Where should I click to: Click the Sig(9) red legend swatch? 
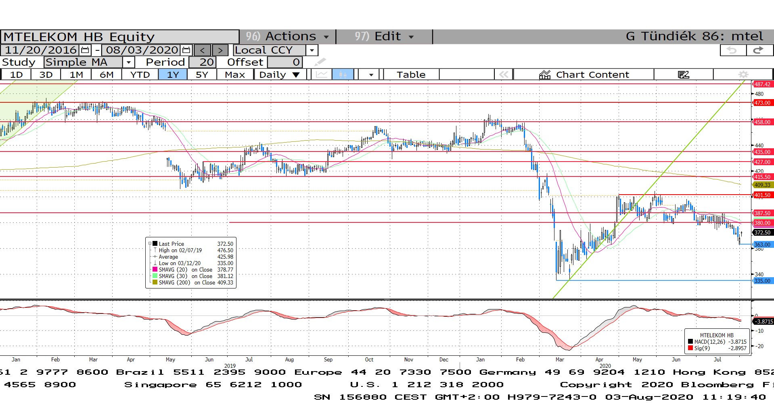[690, 348]
